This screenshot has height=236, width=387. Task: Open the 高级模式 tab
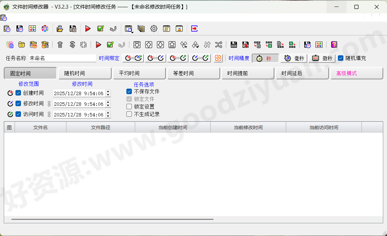[x=356, y=73]
